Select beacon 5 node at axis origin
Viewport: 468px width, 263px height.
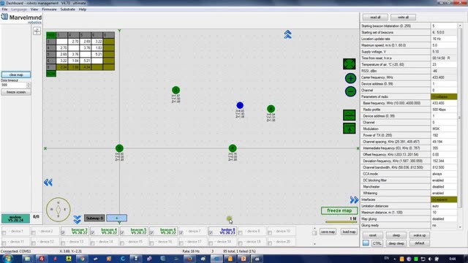[x=119, y=148]
